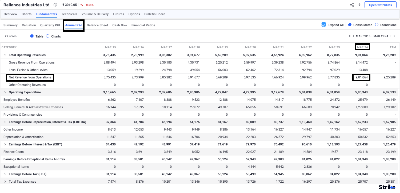Click Less: Excise & Other Levies label

coord(28,70)
